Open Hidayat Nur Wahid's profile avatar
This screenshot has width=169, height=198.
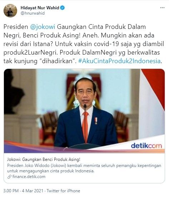pos(10,10)
